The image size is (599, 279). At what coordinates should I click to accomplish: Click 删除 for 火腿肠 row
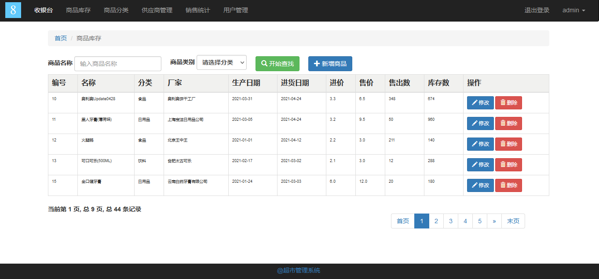click(508, 144)
